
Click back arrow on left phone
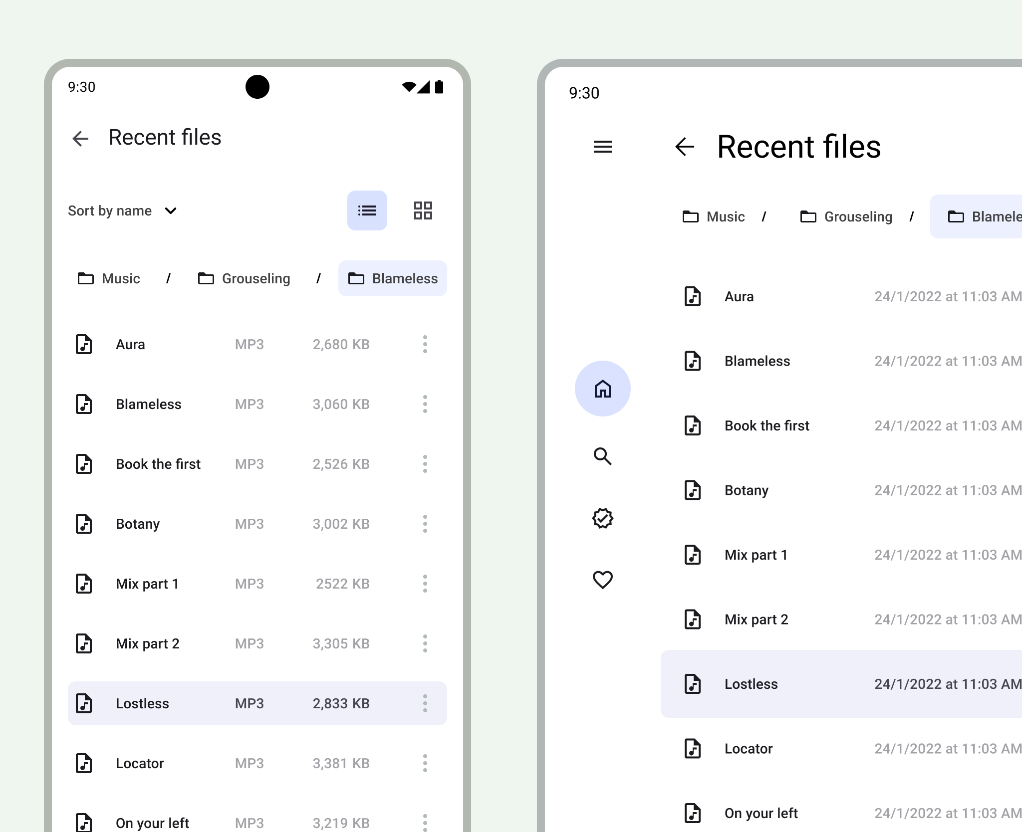pos(81,137)
